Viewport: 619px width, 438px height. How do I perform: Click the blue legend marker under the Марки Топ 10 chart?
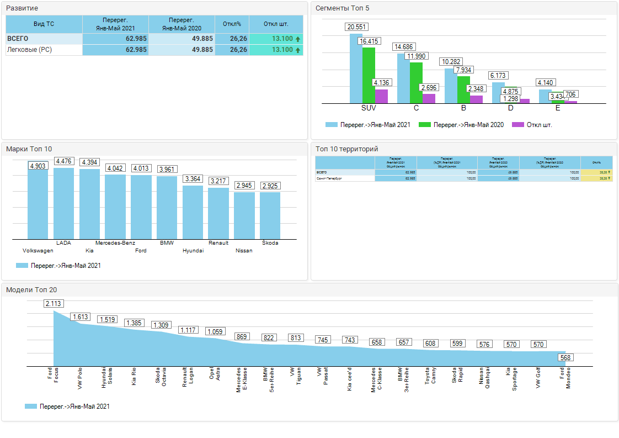(x=22, y=266)
